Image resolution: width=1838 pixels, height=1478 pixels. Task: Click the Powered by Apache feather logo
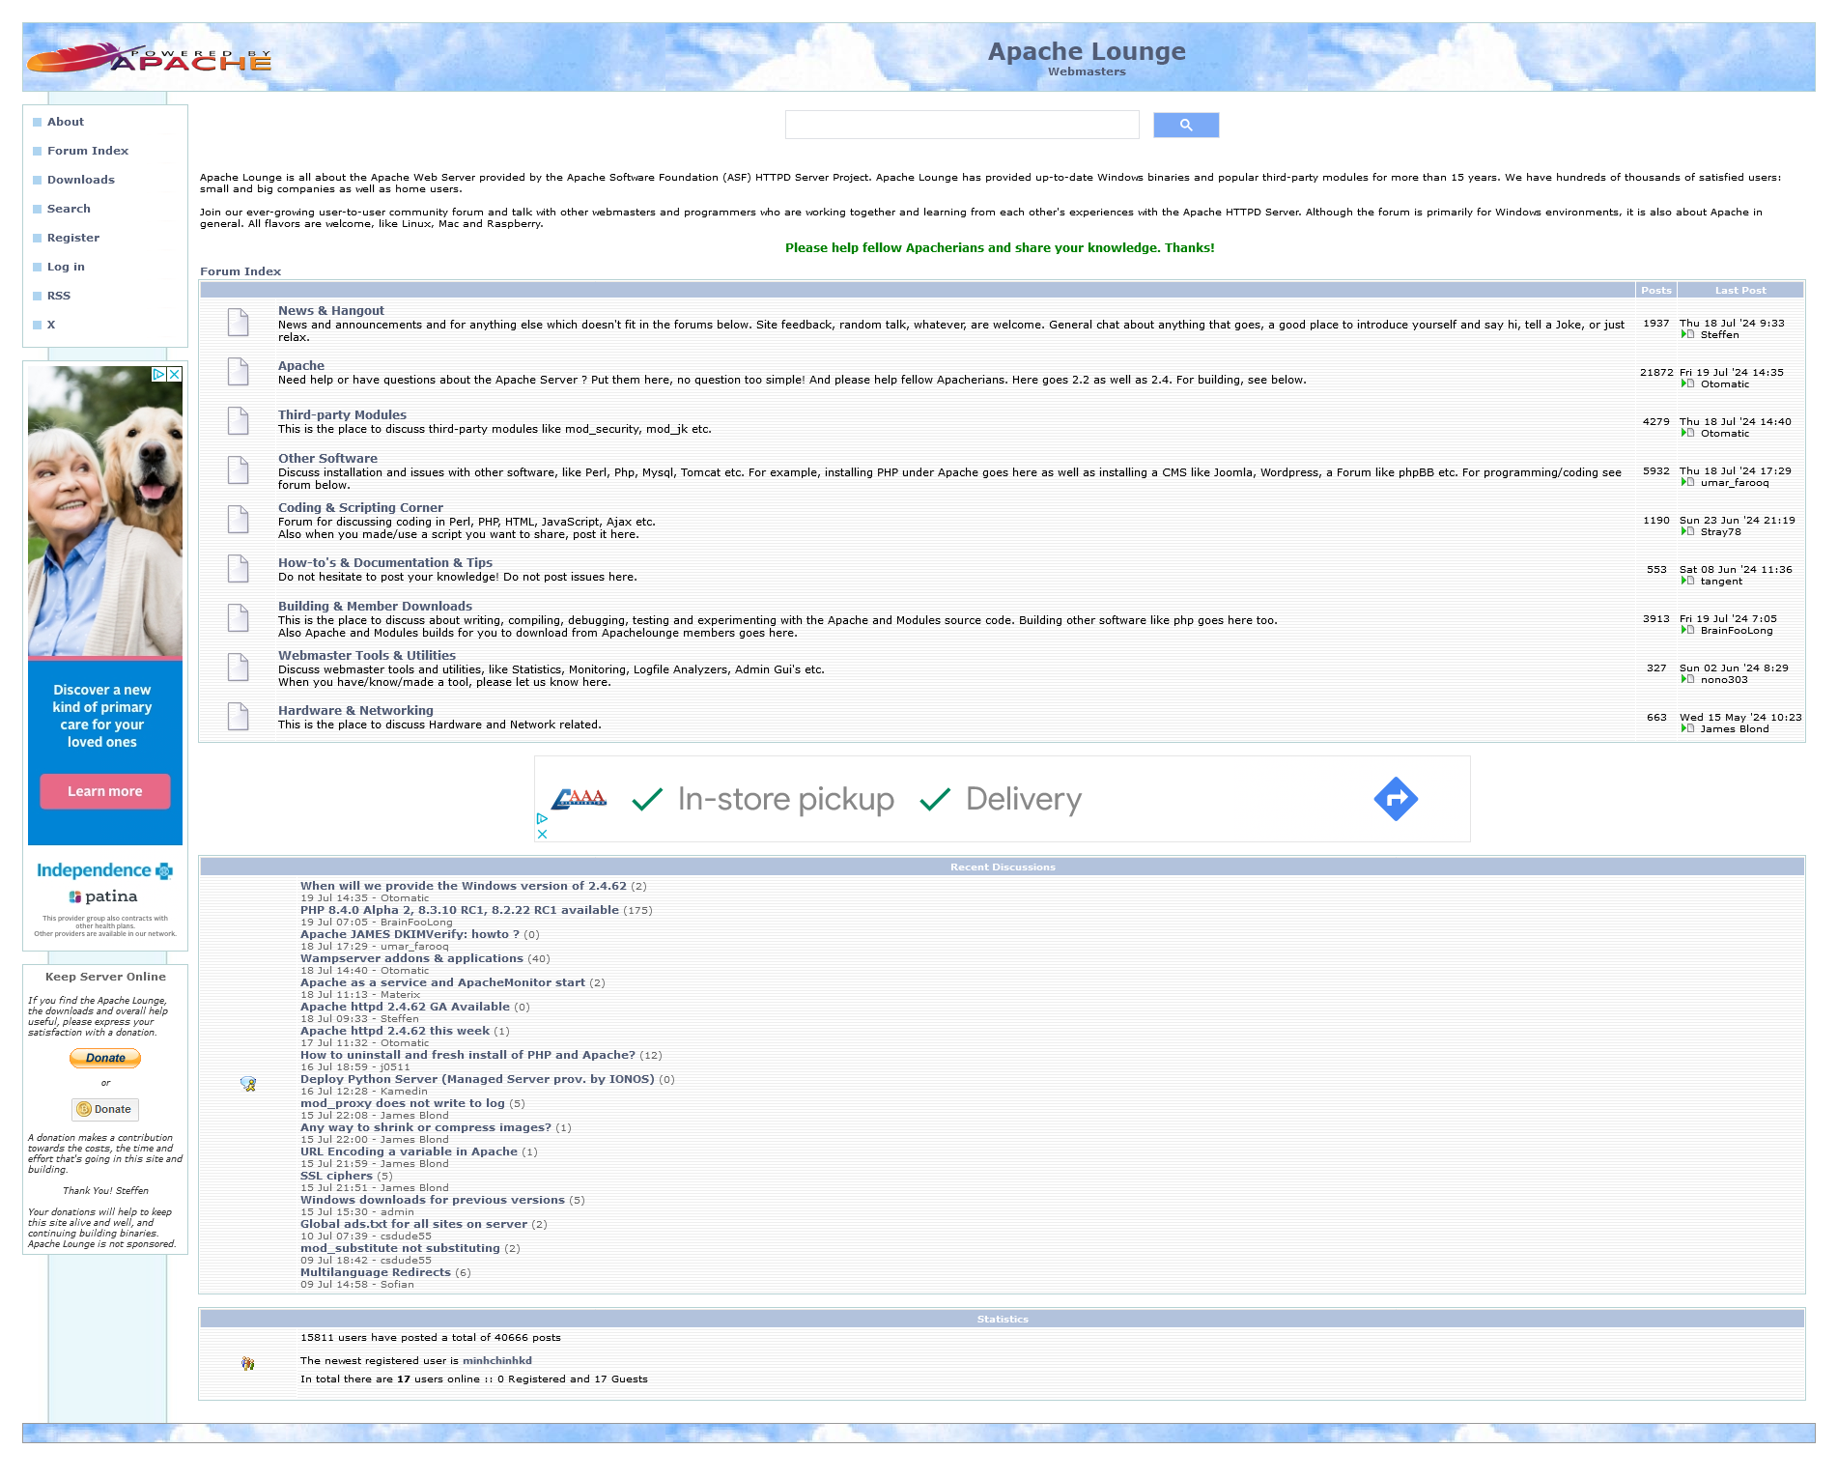pos(150,58)
